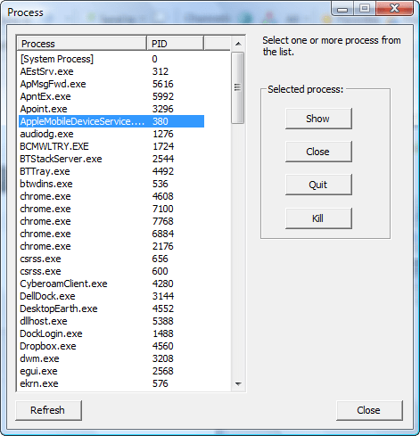
Task: Click the scrollbar down arrow
Action: (x=238, y=383)
